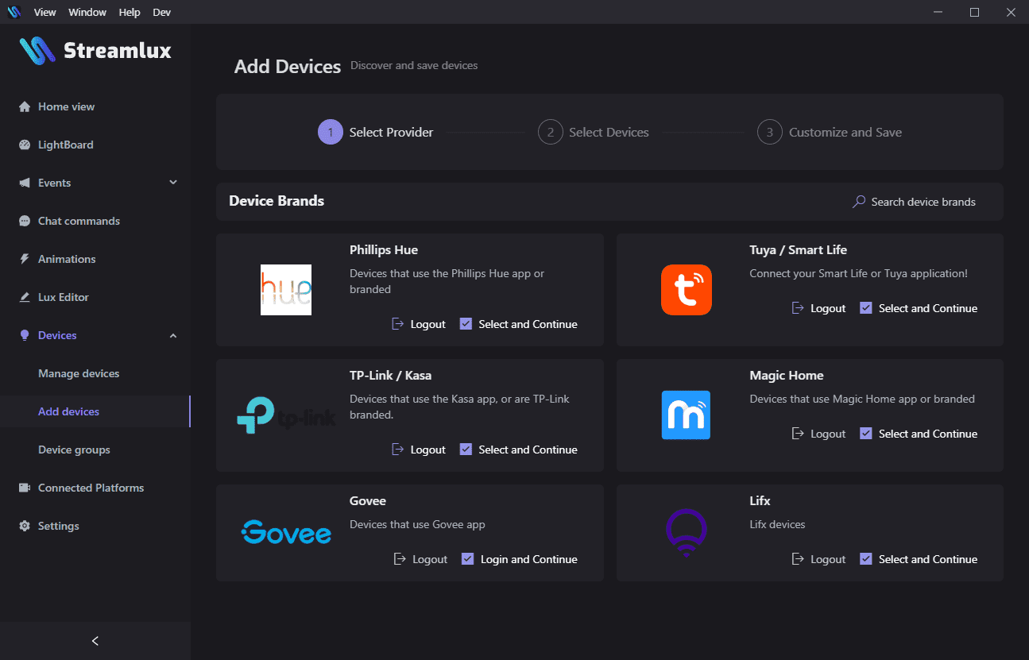This screenshot has height=660, width=1029.
Task: Check the Phillips Hue Select and Continue box
Action: 466,324
